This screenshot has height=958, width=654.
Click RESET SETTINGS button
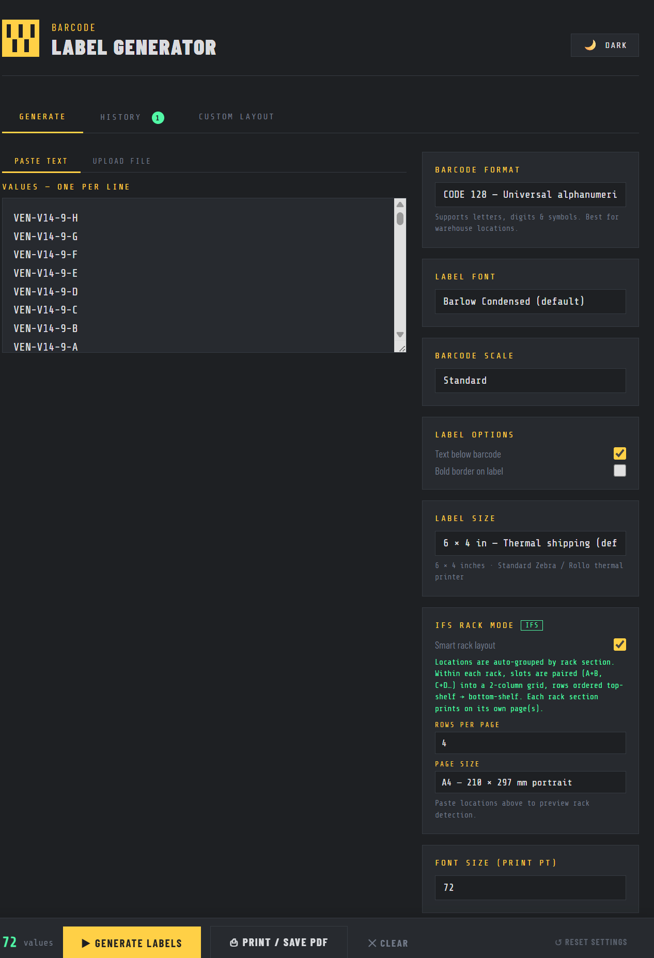tap(591, 943)
